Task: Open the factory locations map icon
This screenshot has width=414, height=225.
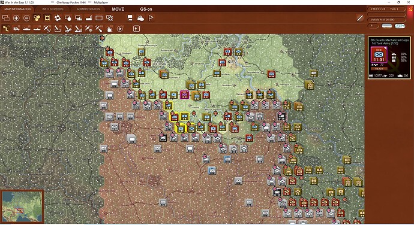Action: [x=88, y=18]
